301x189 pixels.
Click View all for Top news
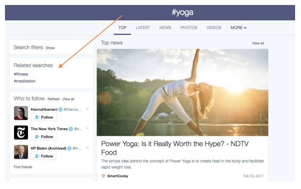(x=258, y=43)
